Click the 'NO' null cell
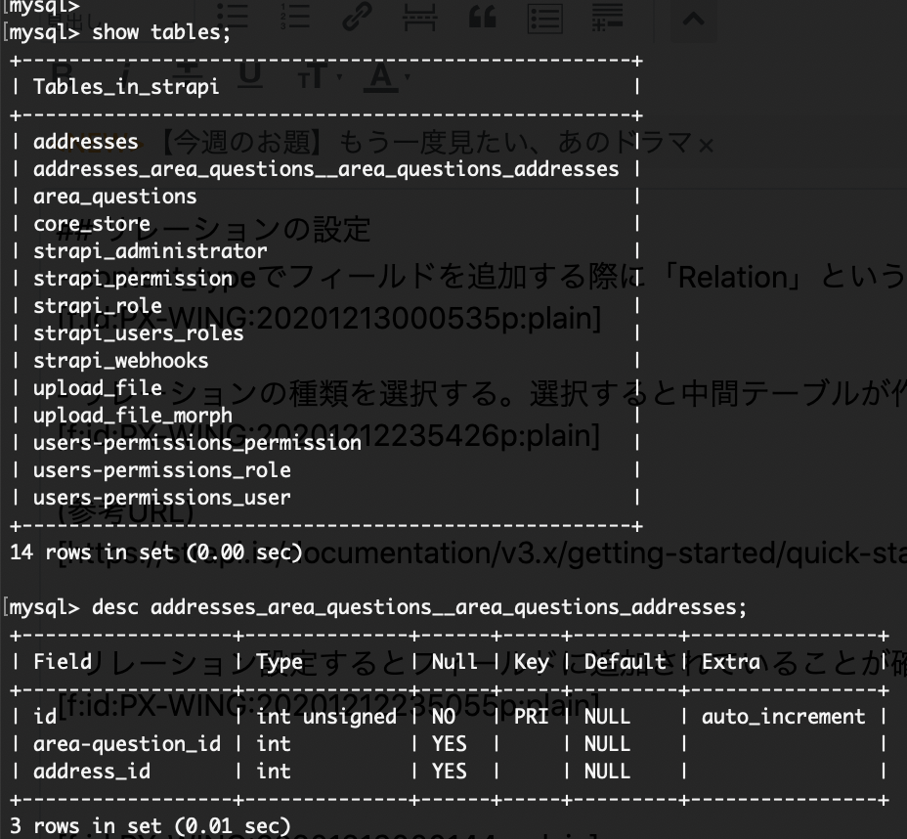This screenshot has height=839, width=907. click(x=443, y=717)
